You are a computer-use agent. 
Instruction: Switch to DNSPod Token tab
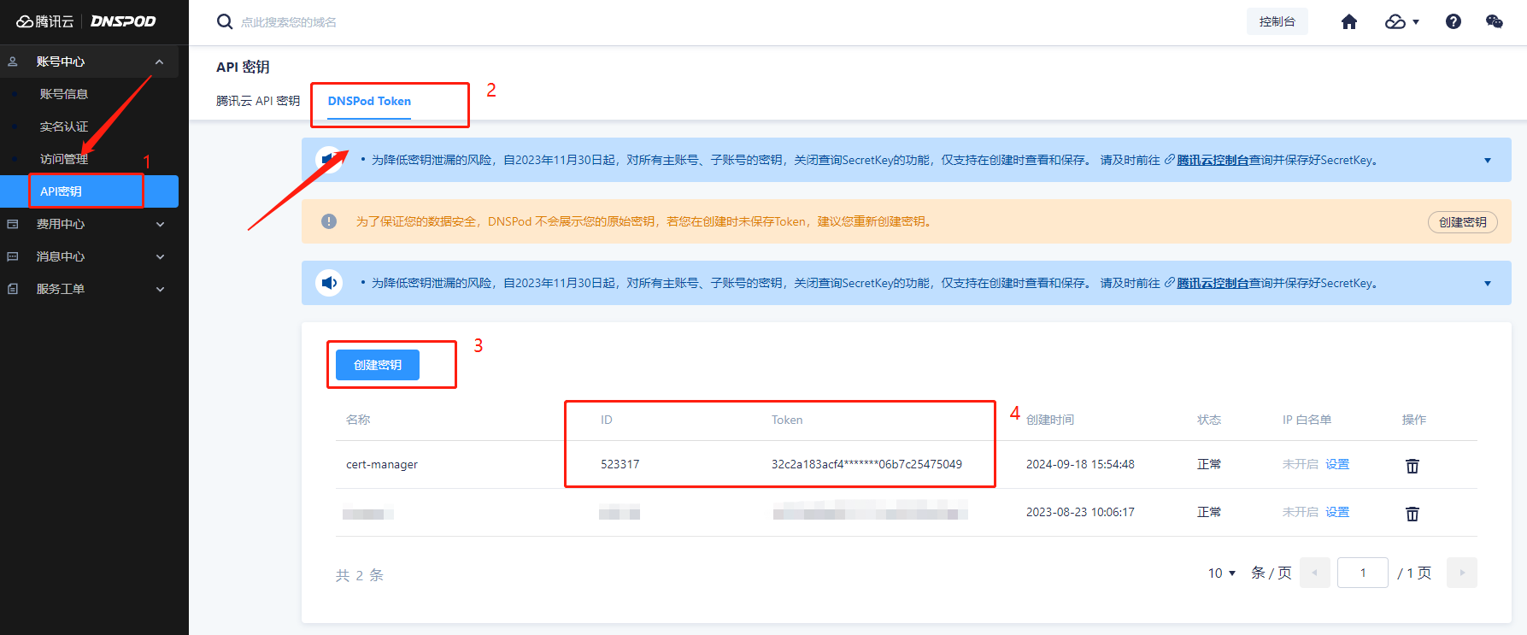369,101
